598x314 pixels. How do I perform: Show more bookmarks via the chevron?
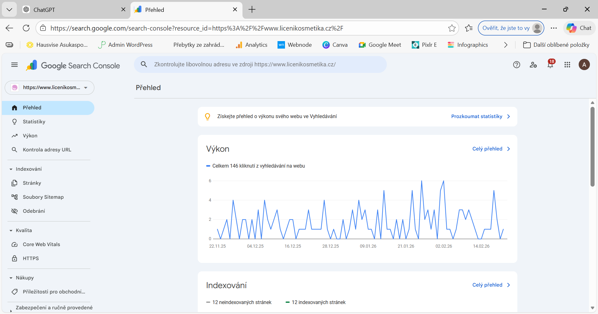(505, 45)
